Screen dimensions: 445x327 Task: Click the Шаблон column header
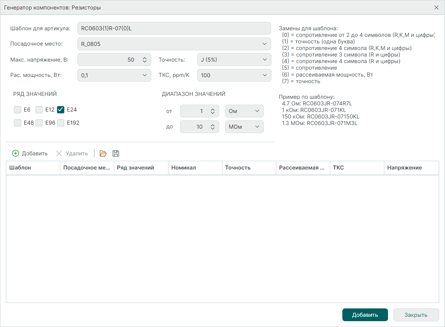coord(33,168)
